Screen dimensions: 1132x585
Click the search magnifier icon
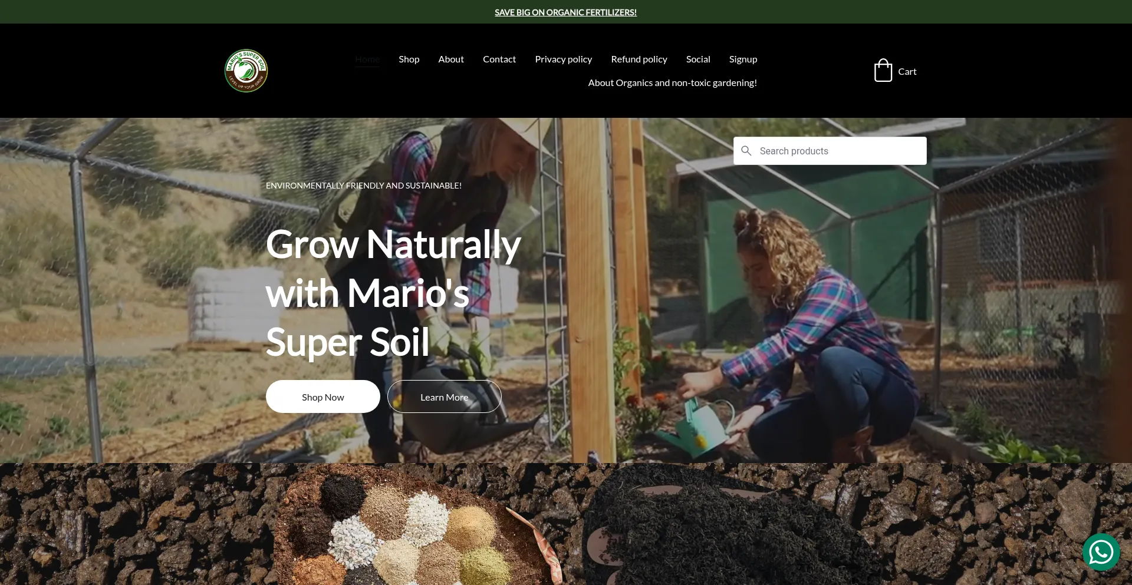click(x=746, y=151)
